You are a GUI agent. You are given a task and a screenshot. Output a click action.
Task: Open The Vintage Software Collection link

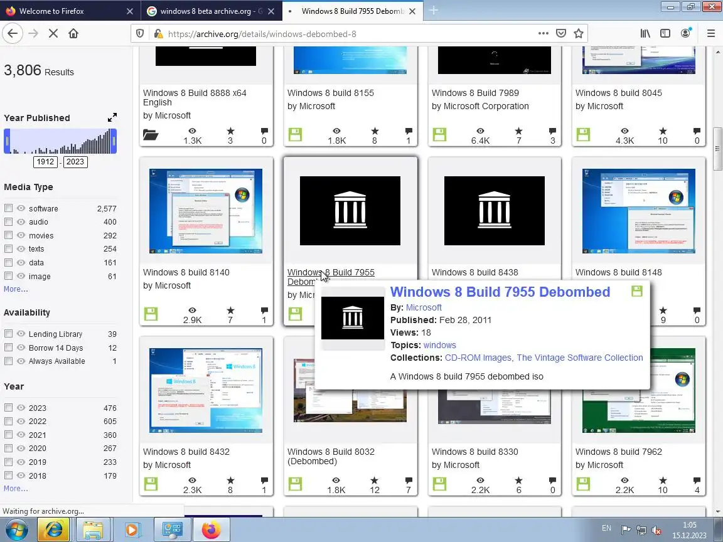[x=580, y=358]
